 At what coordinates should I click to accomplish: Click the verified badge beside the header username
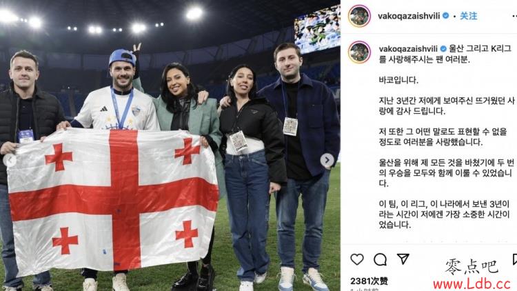pyautogui.click(x=446, y=15)
